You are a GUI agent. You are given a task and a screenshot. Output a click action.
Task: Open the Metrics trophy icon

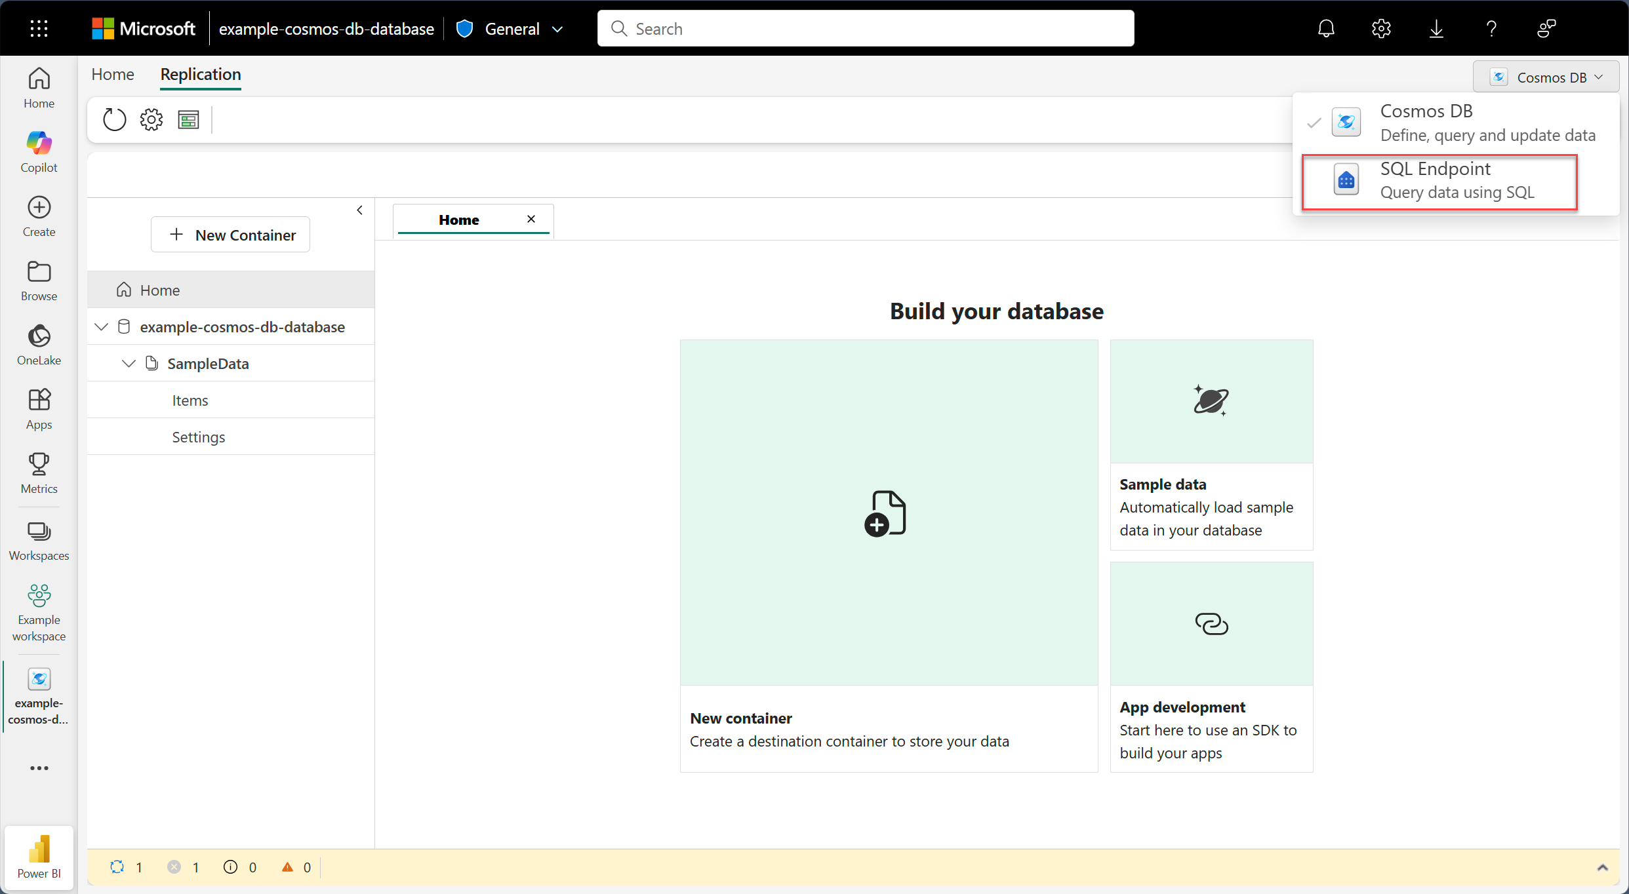pos(39,473)
